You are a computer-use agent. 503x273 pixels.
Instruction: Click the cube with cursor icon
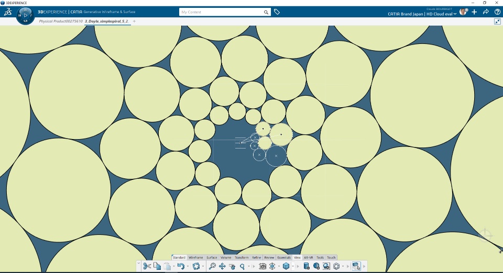(x=356, y=266)
